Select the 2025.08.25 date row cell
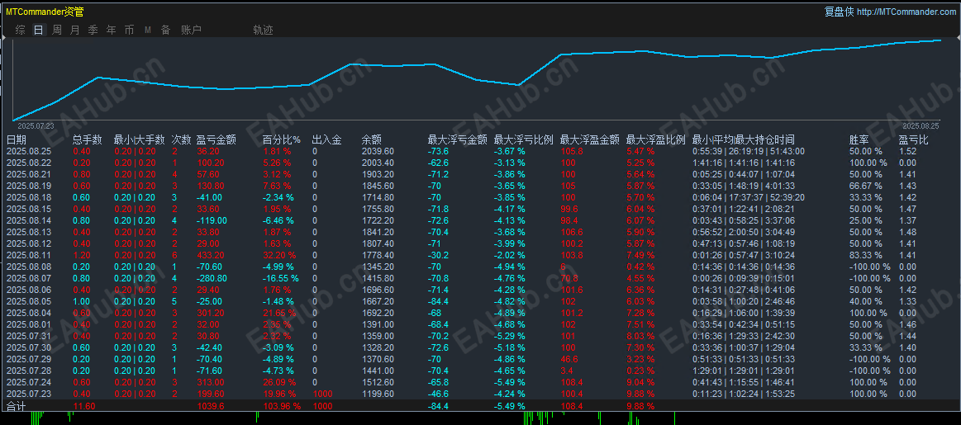 [x=29, y=151]
